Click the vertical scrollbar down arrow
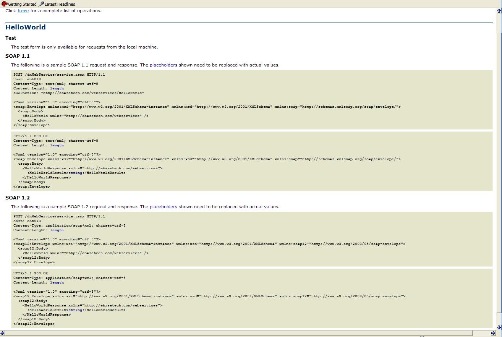The height and width of the screenshot is (337, 502). pyautogui.click(x=499, y=327)
